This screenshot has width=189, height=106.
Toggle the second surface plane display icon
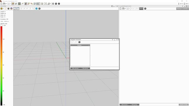[x=18, y=9]
